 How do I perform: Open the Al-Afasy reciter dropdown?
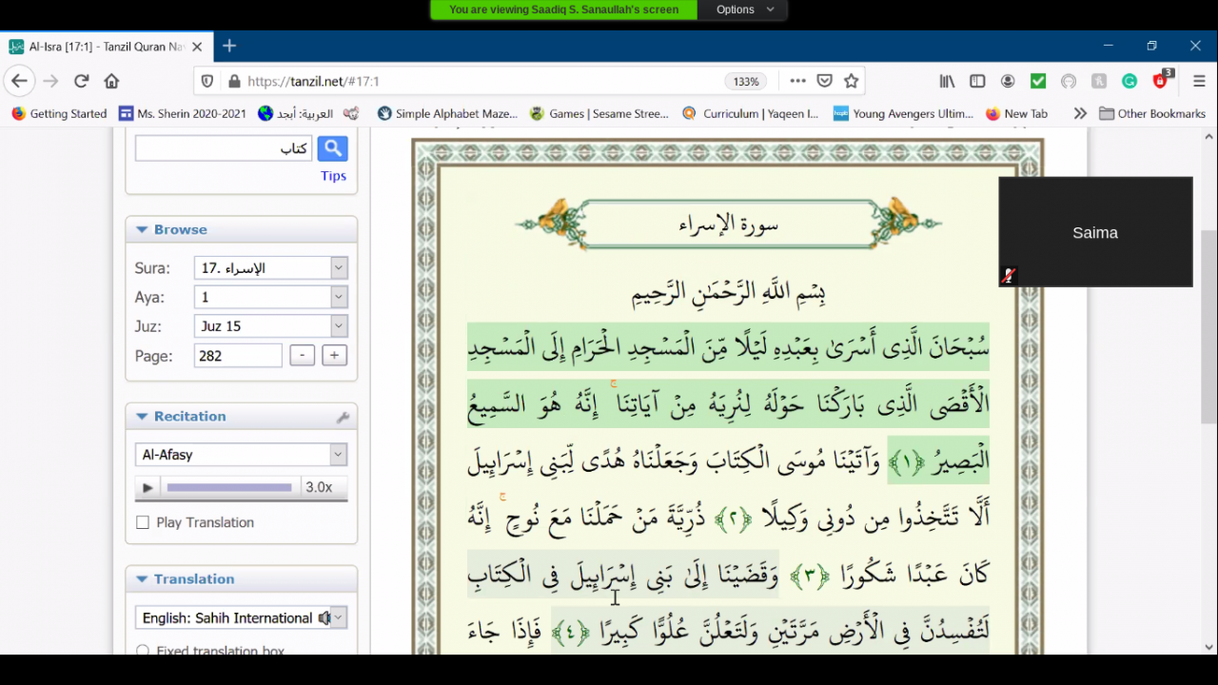tap(338, 455)
